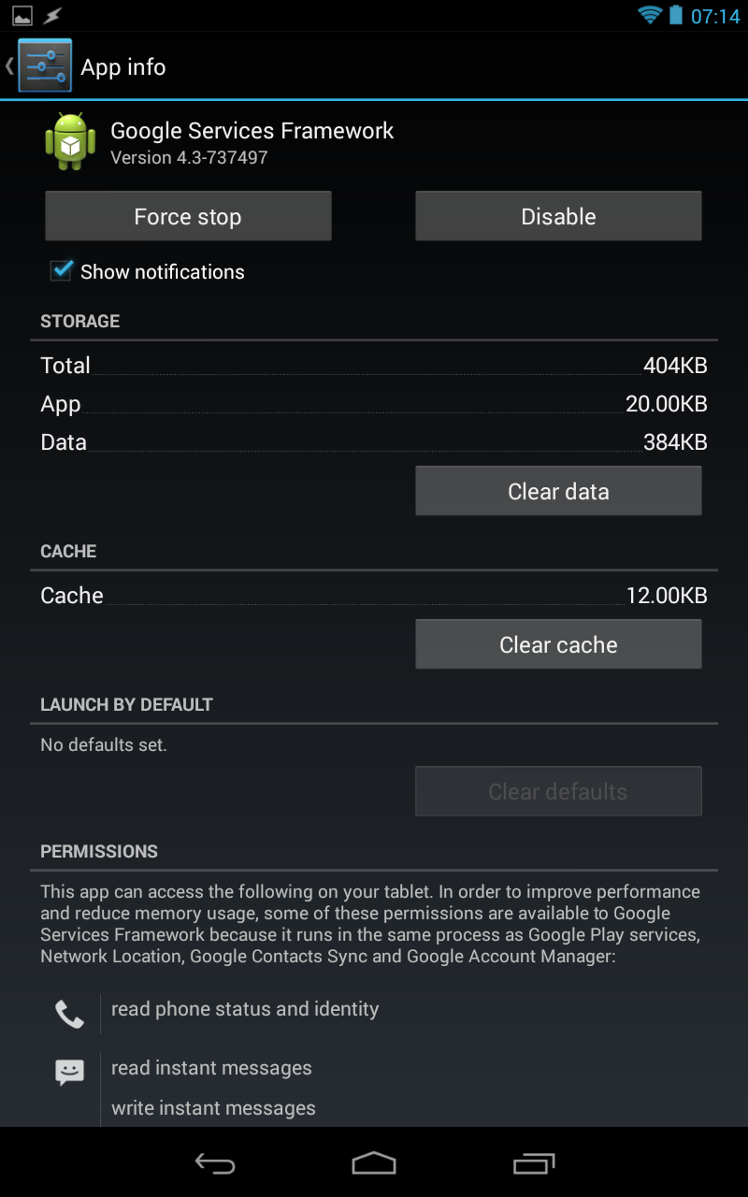Screen dimensions: 748x1197
Task: Tap the battery status icon
Action: 675,15
